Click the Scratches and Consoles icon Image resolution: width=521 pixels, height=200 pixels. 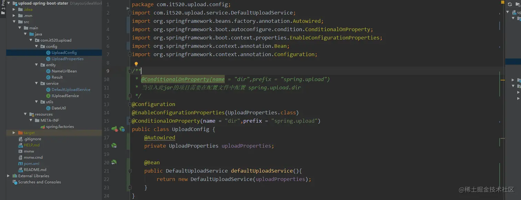[x=15, y=182]
